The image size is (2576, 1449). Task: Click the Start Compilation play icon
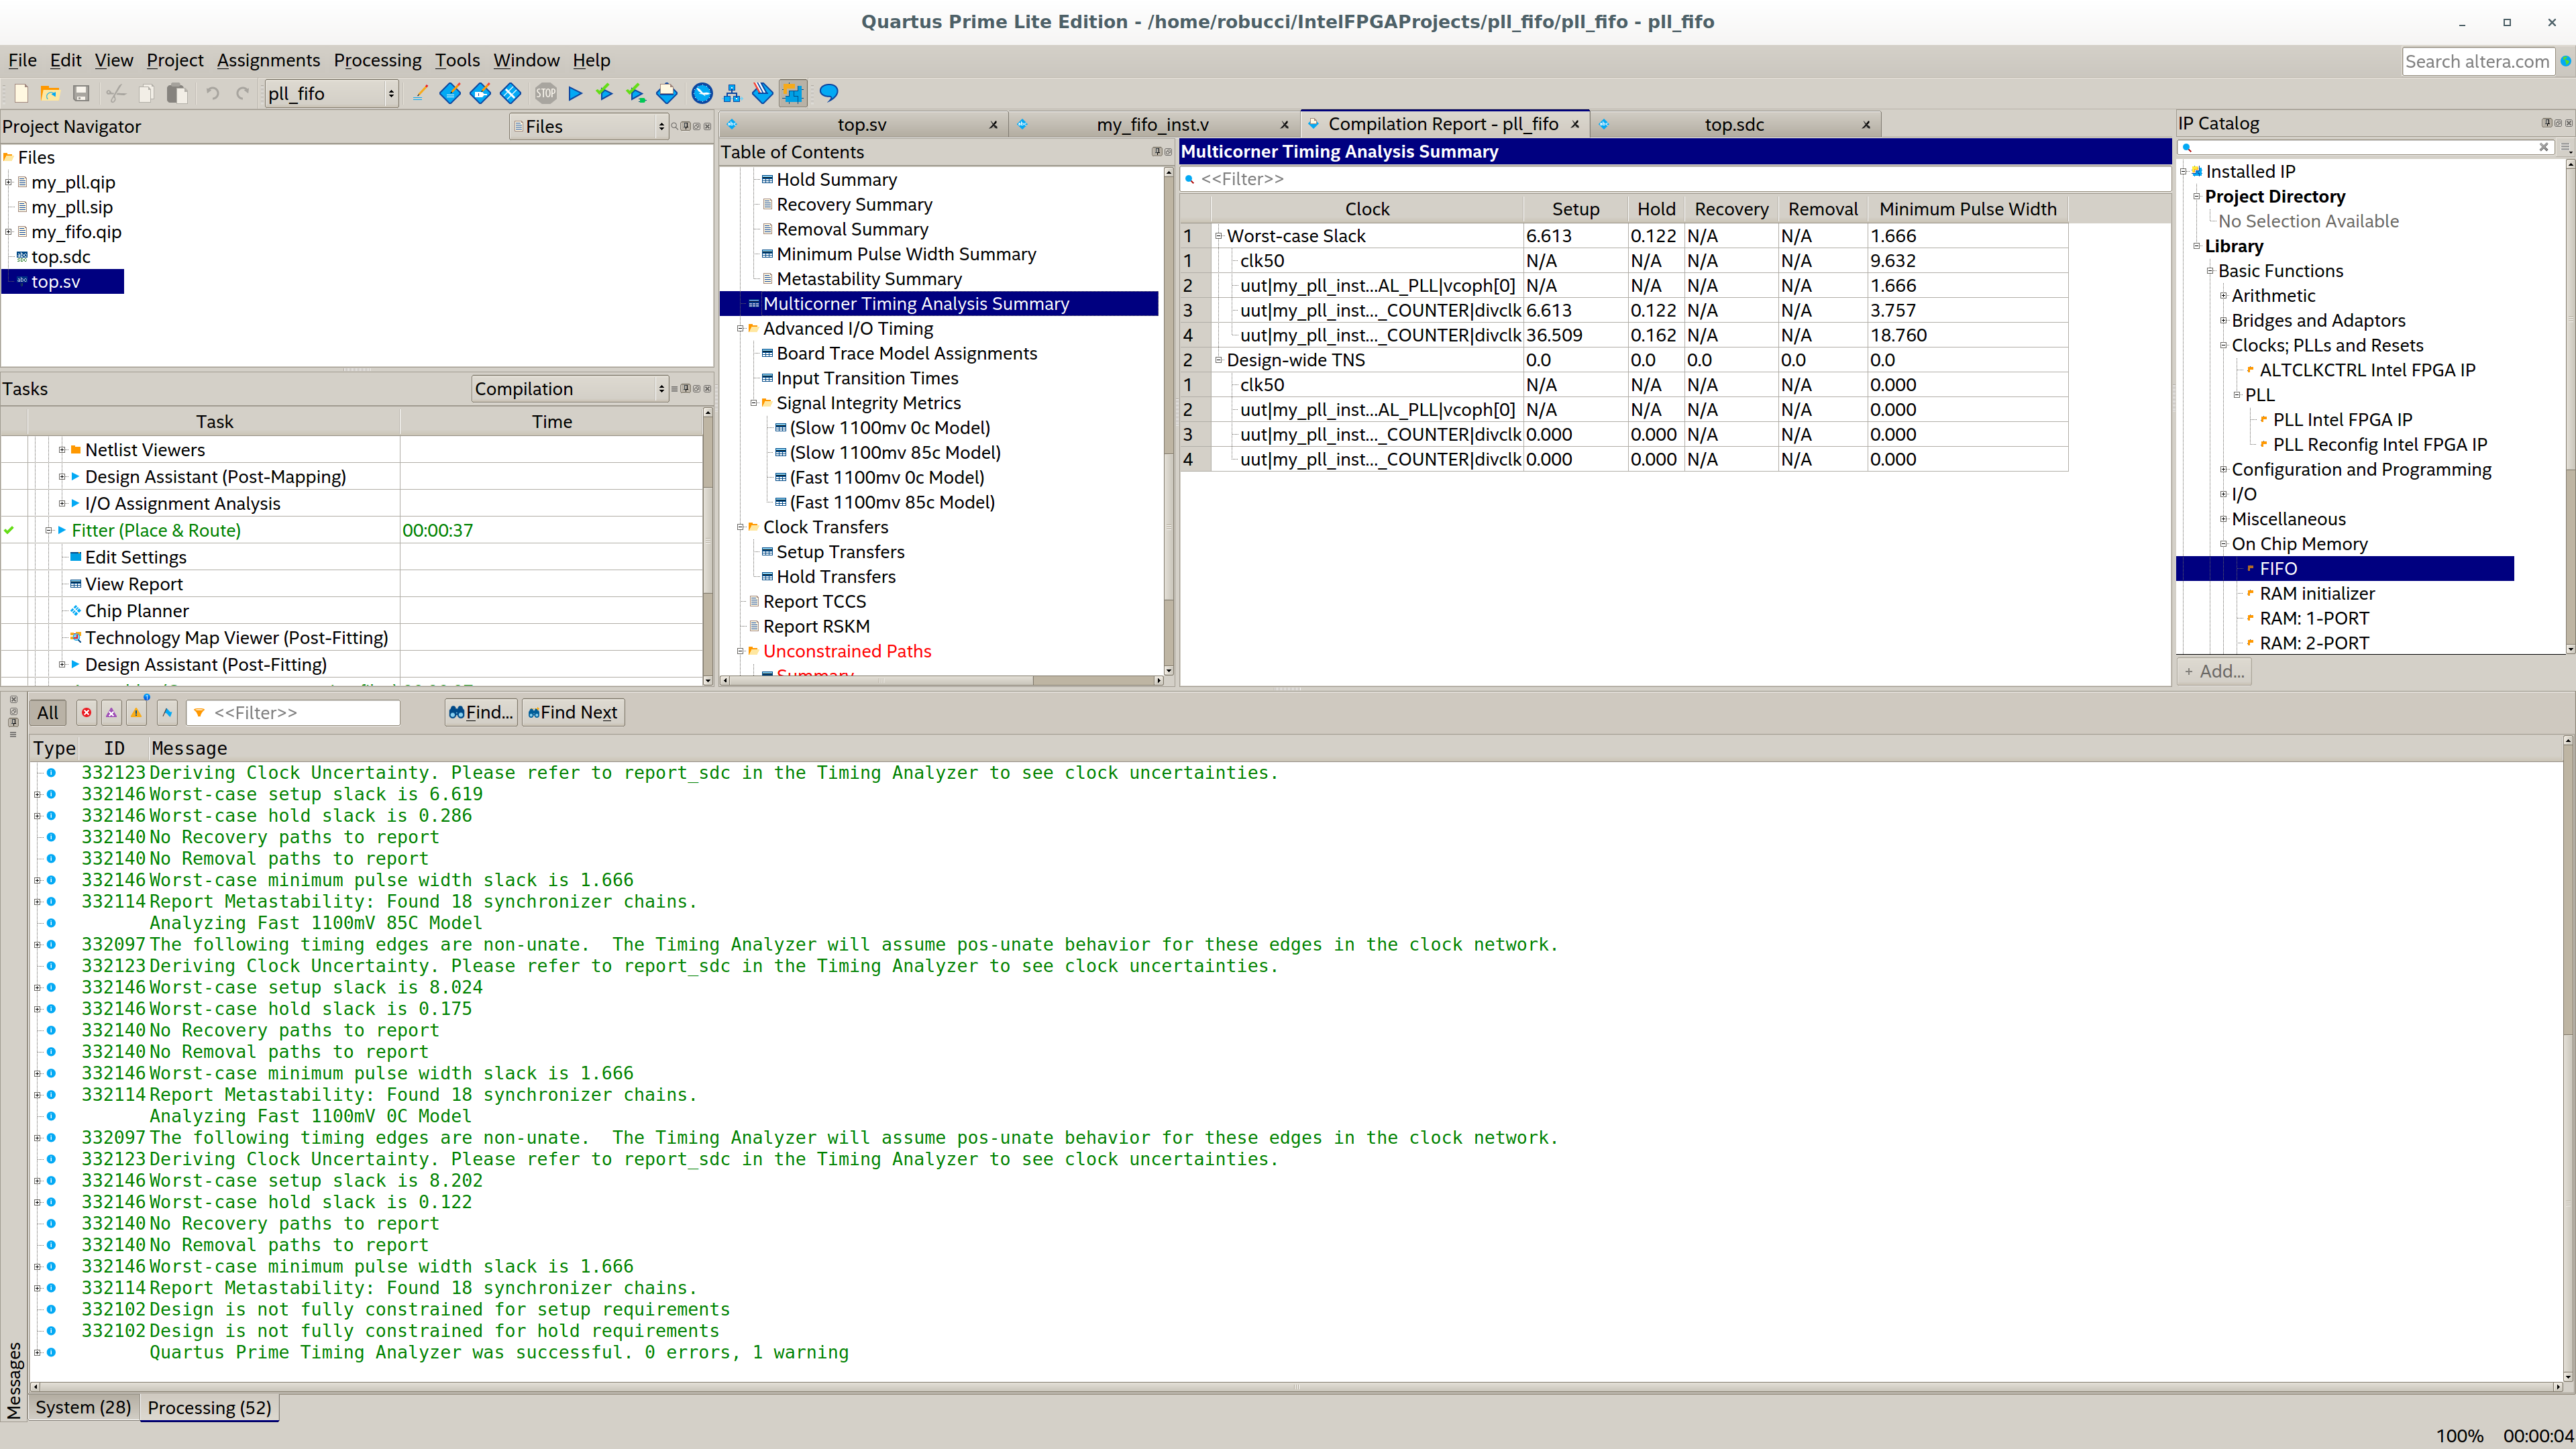[x=575, y=93]
